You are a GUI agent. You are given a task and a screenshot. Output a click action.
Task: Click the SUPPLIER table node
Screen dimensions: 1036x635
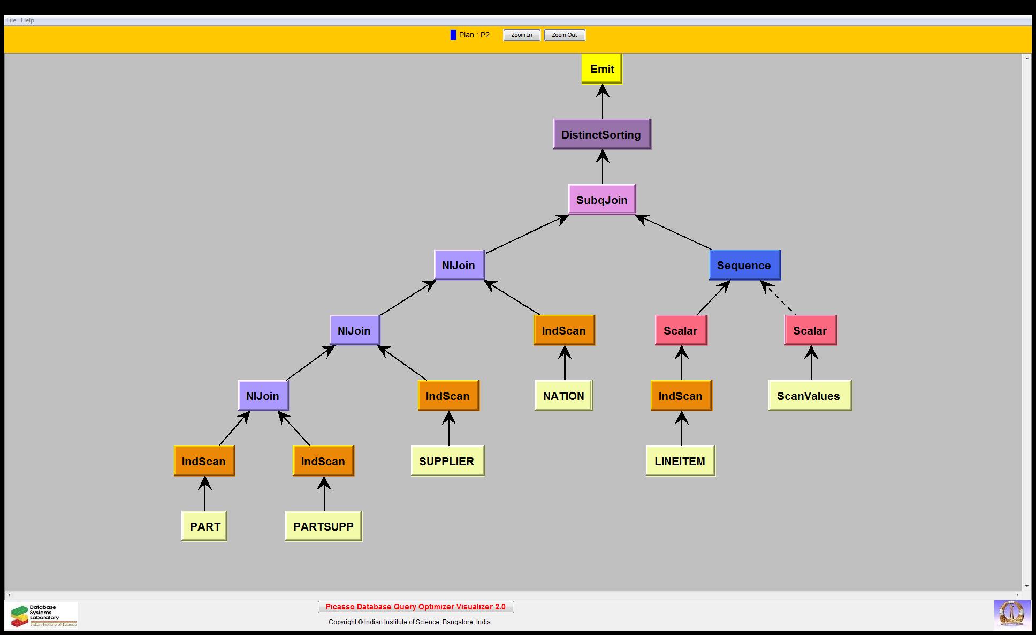tap(447, 461)
